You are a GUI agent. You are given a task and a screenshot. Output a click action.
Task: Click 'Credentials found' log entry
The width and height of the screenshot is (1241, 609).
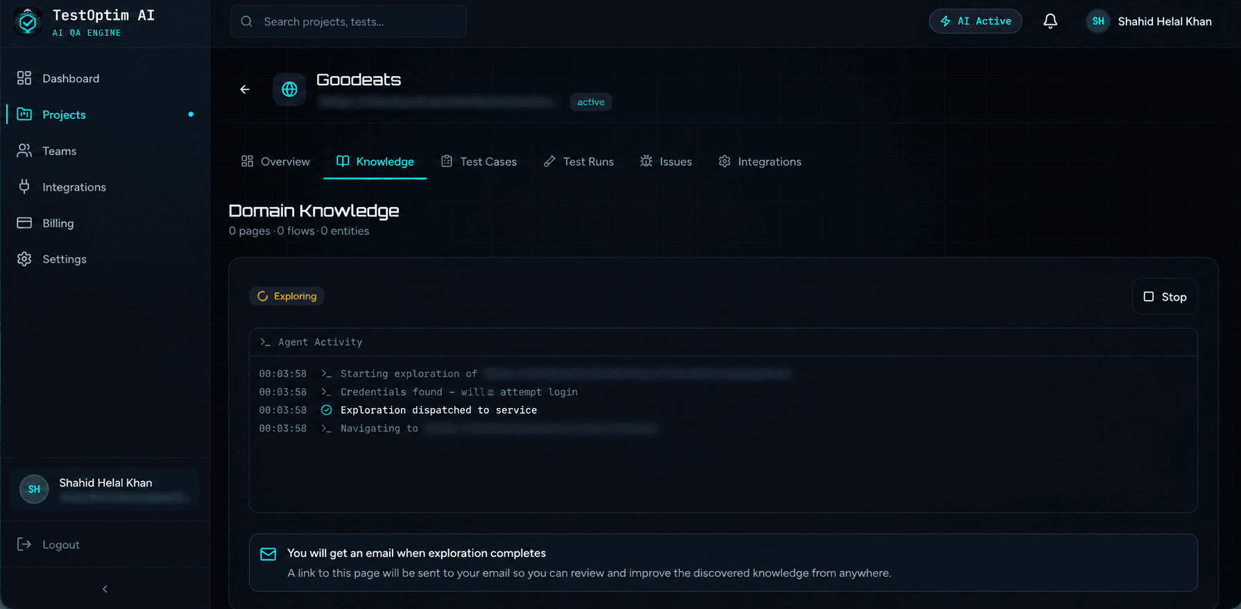coord(459,392)
